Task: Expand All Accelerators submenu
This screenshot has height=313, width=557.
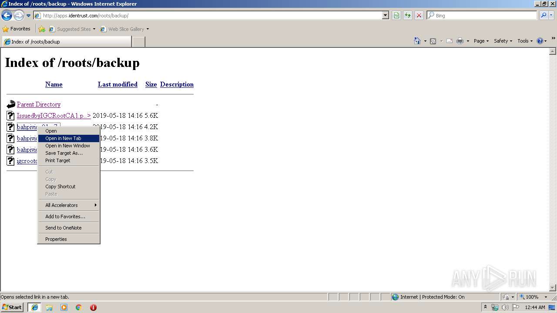Action: [69, 205]
